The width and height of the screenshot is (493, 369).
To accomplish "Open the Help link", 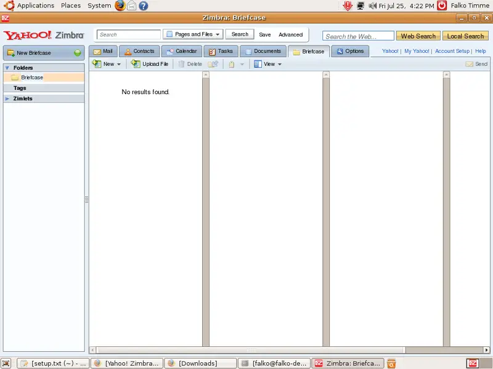I will 481,51.
